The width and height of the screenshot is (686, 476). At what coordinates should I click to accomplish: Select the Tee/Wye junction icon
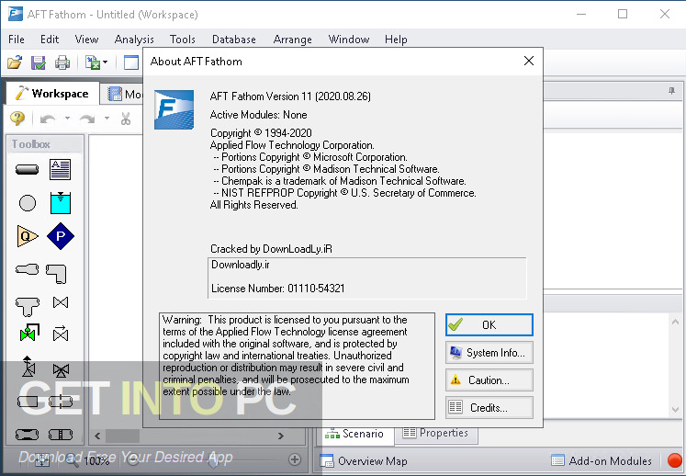pyautogui.click(x=28, y=307)
